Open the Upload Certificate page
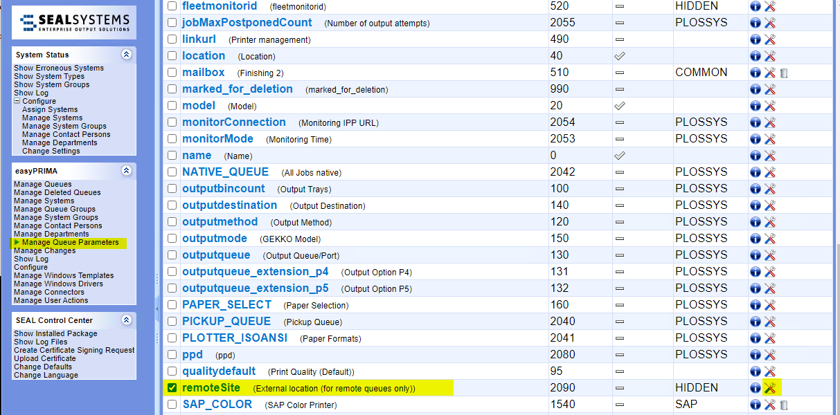The image size is (840, 415). (44, 358)
